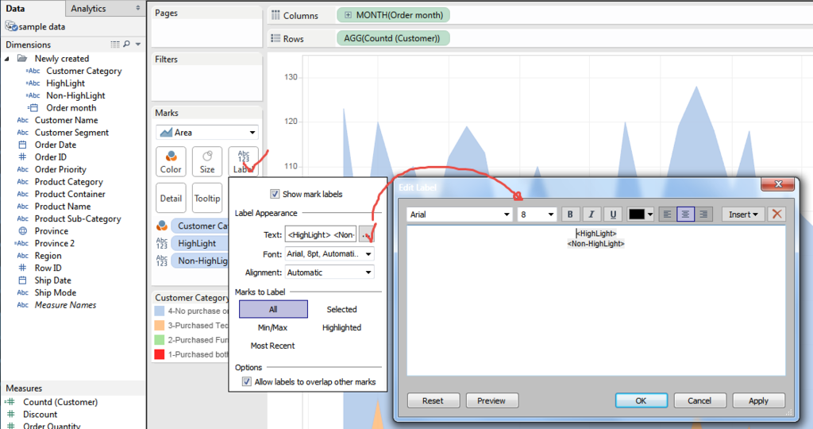Choose Min/Max marks to label
This screenshot has height=429, width=813.
[x=273, y=327]
